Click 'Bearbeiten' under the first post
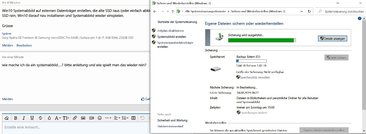 [x=24, y=45]
